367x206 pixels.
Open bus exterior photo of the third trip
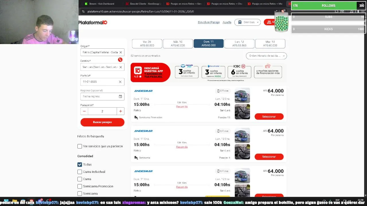coord(242,175)
